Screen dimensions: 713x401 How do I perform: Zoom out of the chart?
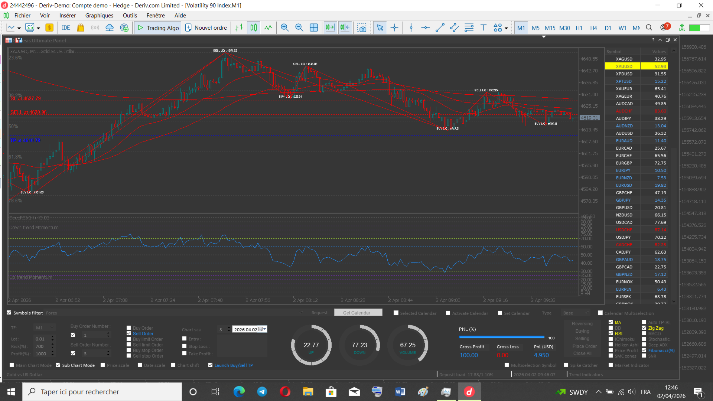(299, 28)
